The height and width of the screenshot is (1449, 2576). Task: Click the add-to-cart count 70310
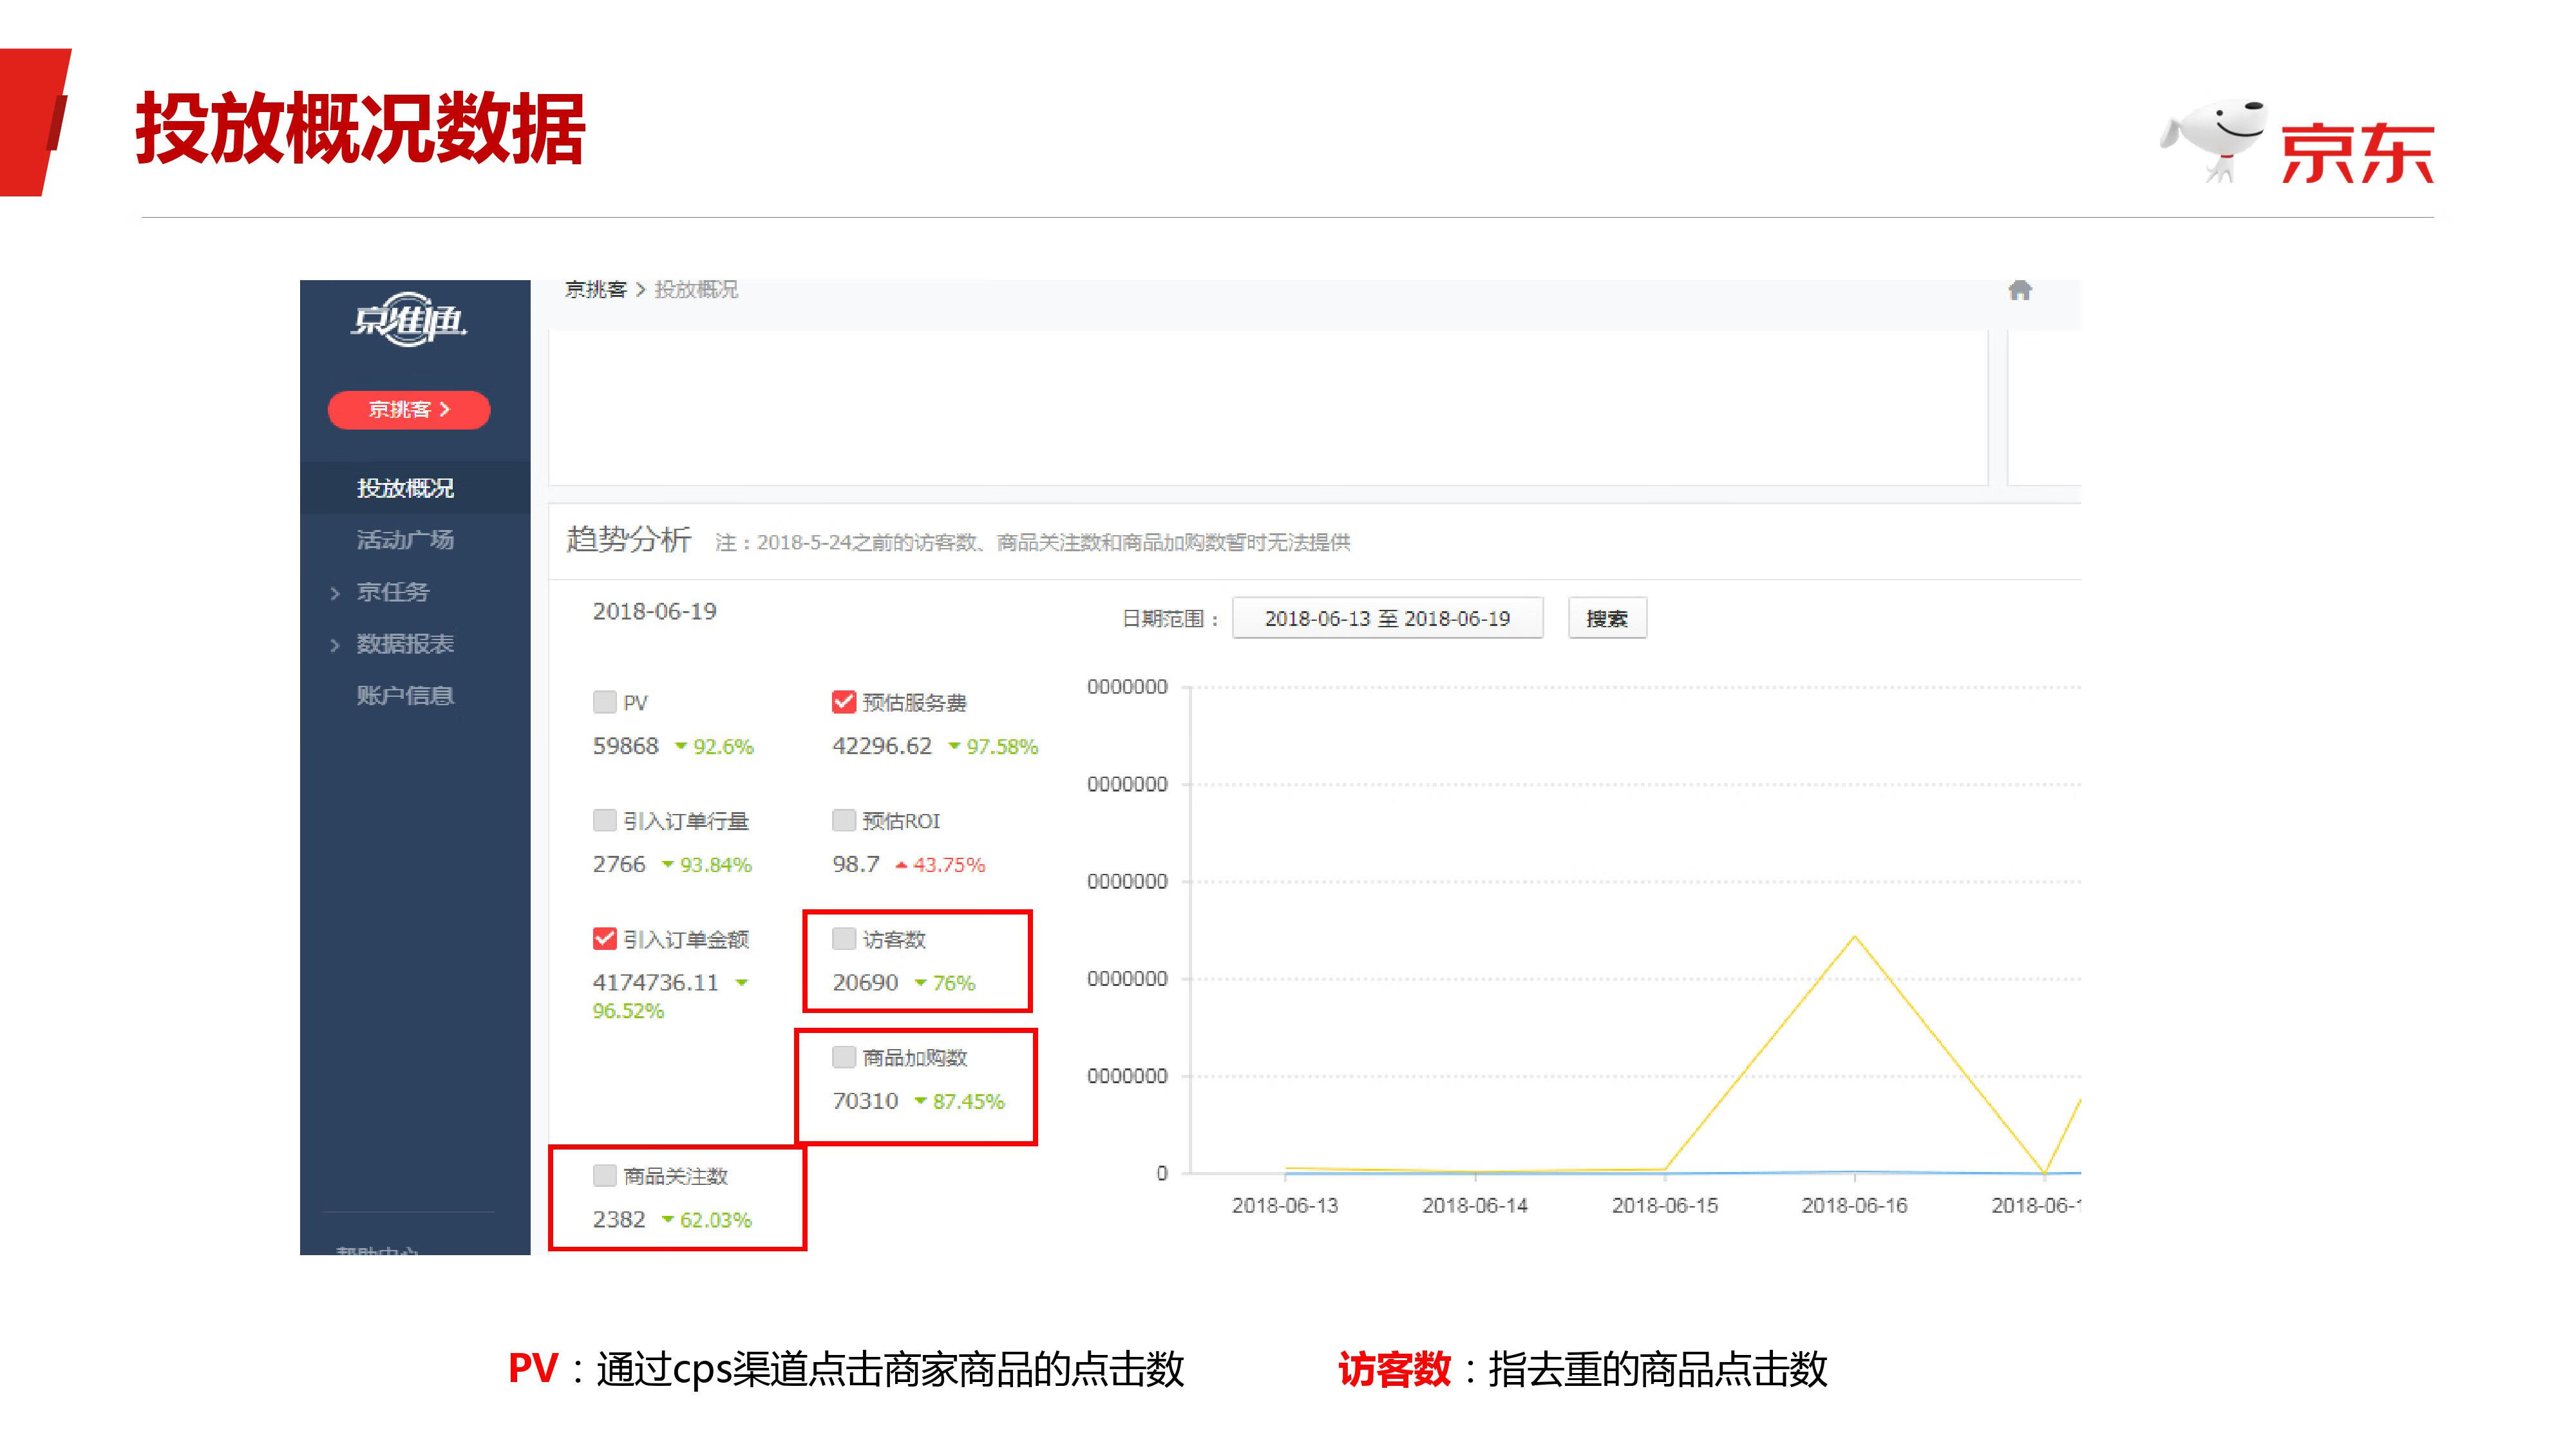tap(865, 1100)
